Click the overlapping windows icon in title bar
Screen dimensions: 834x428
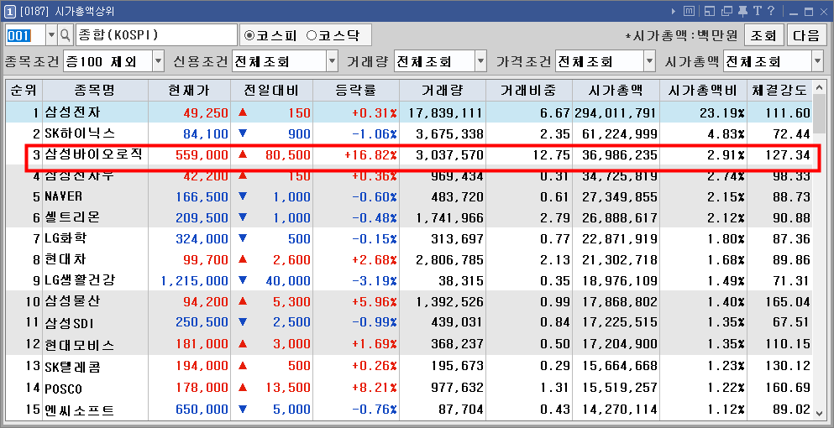[726, 11]
